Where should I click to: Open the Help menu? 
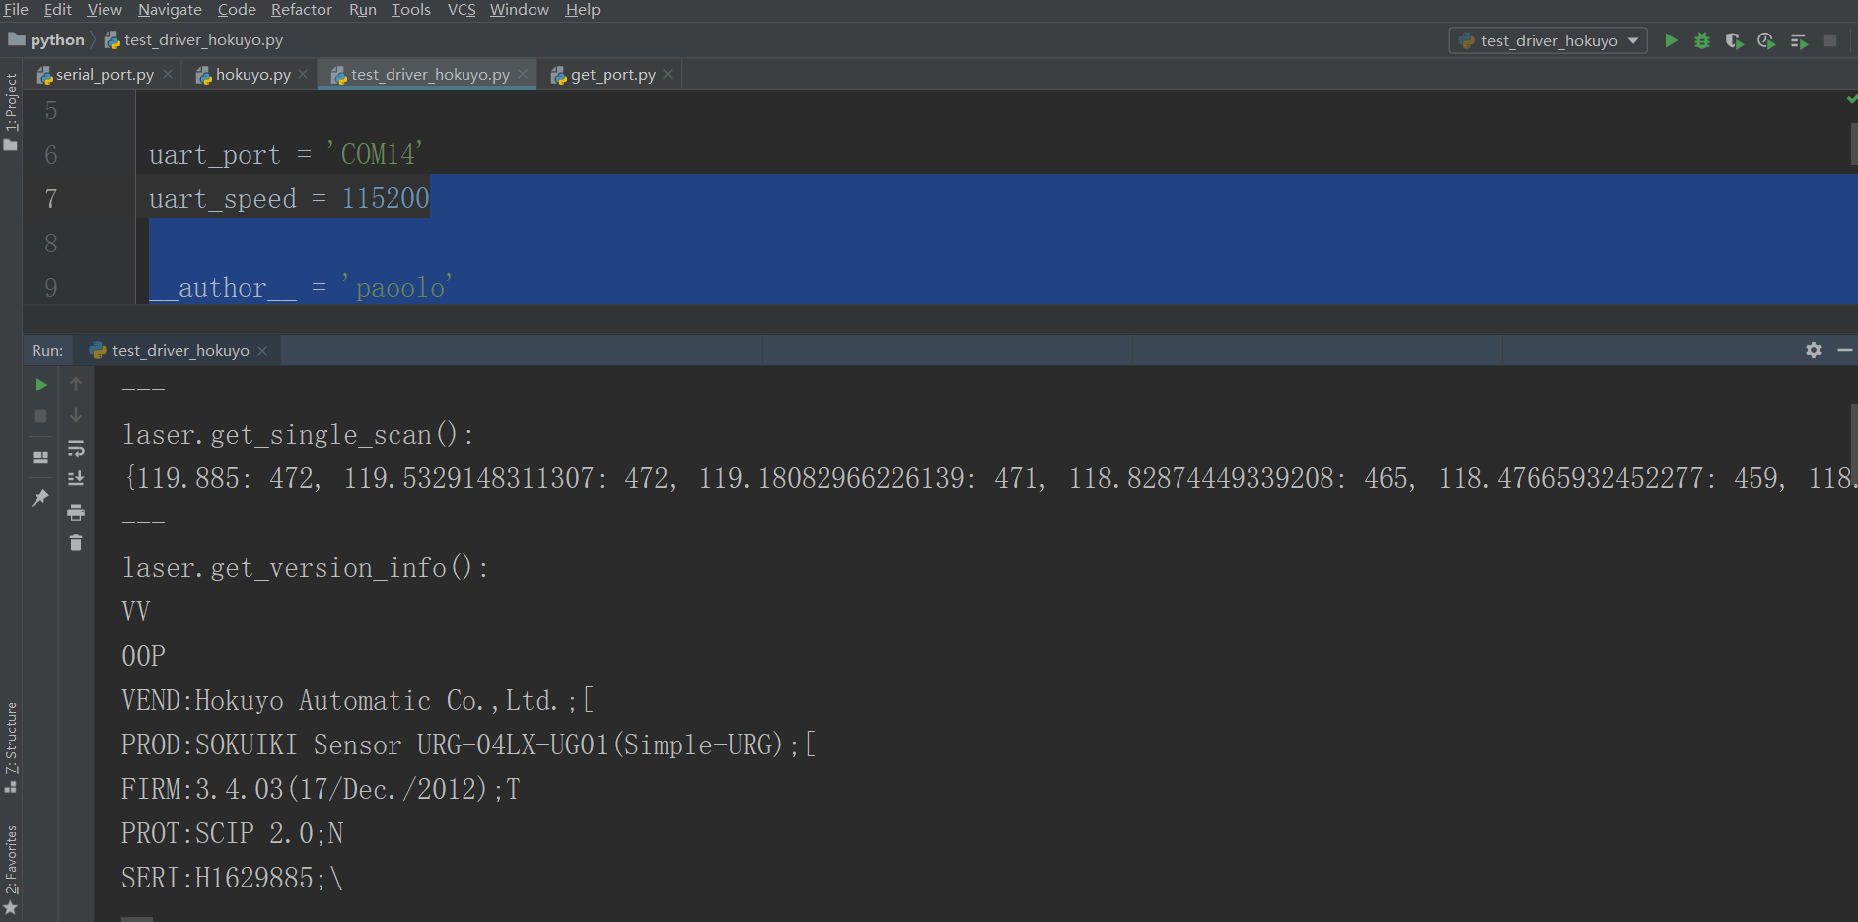(583, 10)
